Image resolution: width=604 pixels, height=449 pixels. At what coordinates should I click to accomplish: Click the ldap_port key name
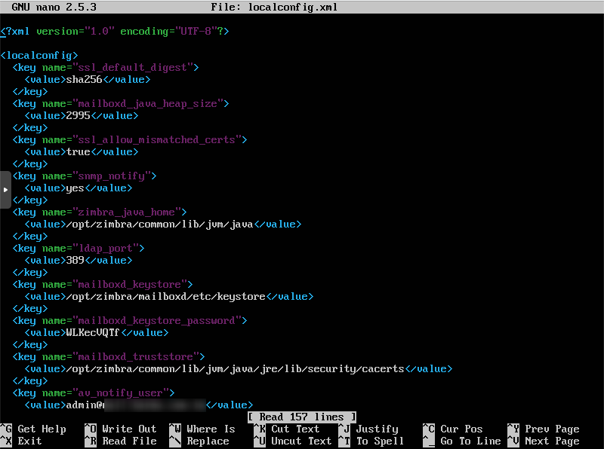point(105,249)
